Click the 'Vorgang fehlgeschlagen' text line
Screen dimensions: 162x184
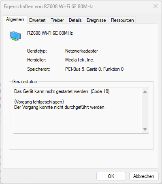click(39, 102)
